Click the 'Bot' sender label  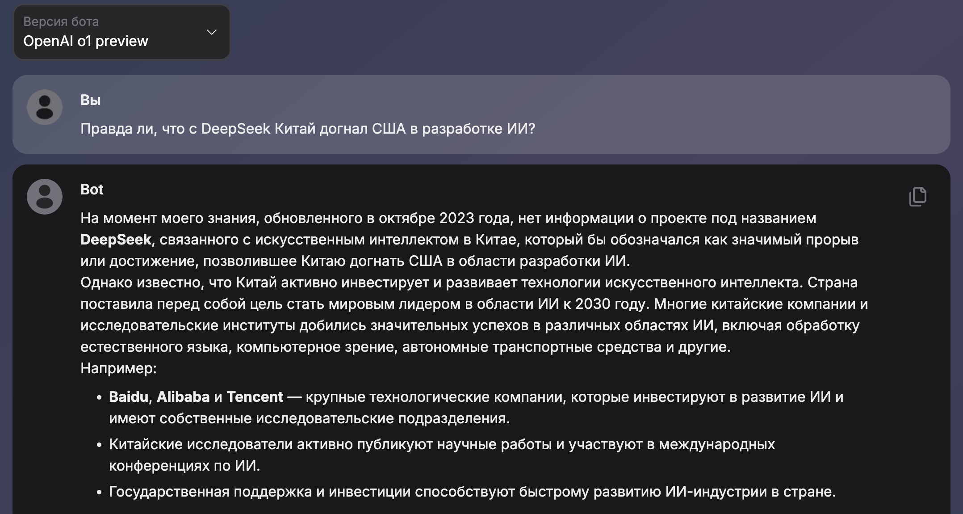(x=92, y=190)
